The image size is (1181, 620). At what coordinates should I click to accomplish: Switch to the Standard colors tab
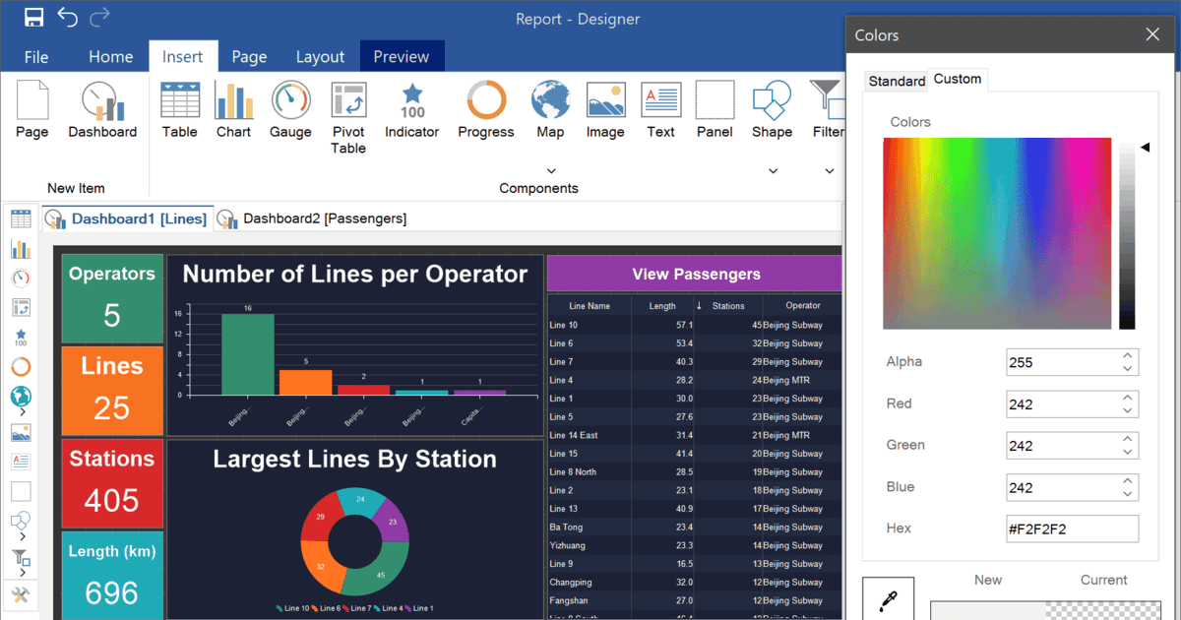pos(895,80)
